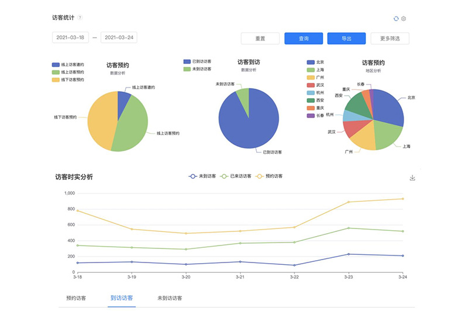Click the 3-24 x-axis label

[x=402, y=277]
